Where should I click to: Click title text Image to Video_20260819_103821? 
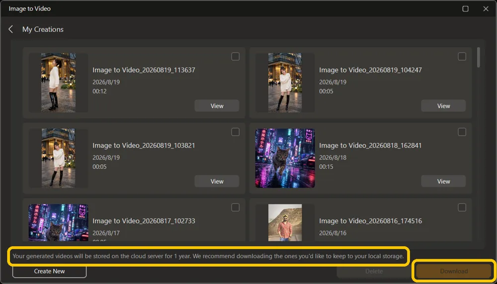pyautogui.click(x=144, y=145)
